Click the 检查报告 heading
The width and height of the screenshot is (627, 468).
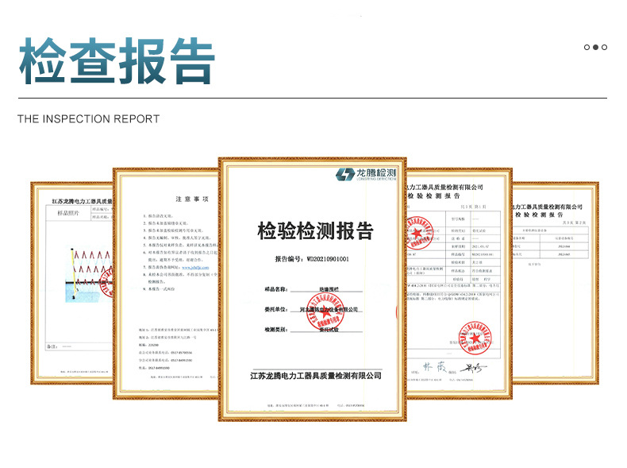(117, 61)
